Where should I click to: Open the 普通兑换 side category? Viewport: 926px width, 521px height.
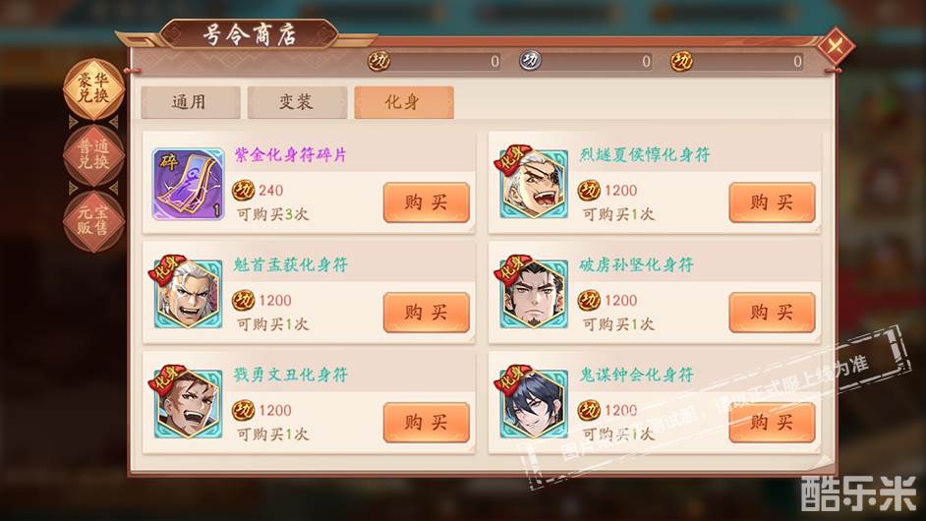tap(93, 155)
